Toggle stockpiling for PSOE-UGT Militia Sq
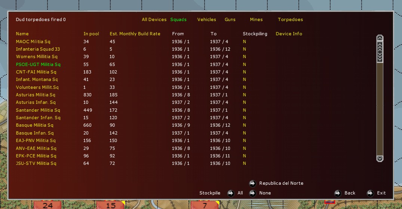This screenshot has height=209, width=402. point(244,64)
